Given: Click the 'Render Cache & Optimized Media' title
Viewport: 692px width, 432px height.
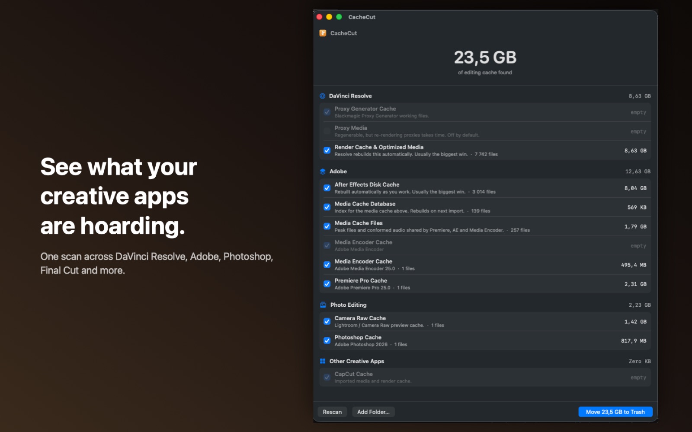Looking at the screenshot, I should (x=379, y=147).
